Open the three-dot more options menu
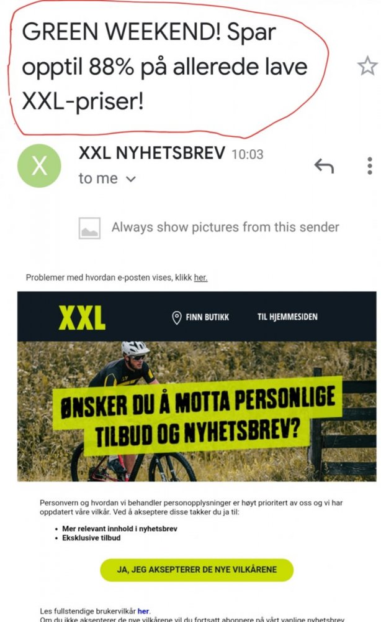Screen dimensions: 381x622 pos(370,166)
